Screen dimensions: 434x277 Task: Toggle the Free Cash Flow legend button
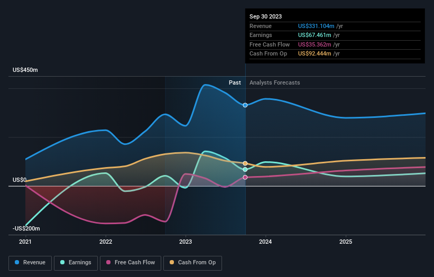coord(131,263)
